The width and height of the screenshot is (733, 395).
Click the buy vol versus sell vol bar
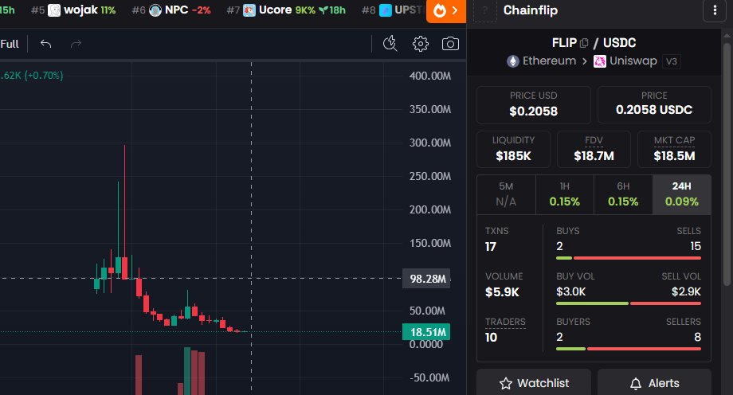tap(629, 303)
